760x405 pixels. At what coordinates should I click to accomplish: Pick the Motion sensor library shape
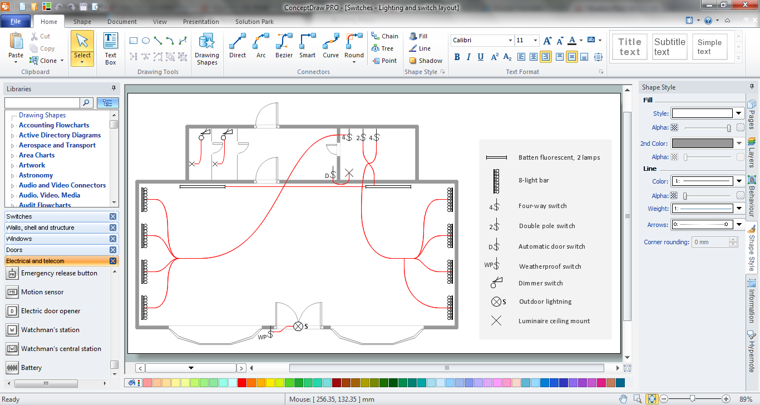tap(42, 292)
